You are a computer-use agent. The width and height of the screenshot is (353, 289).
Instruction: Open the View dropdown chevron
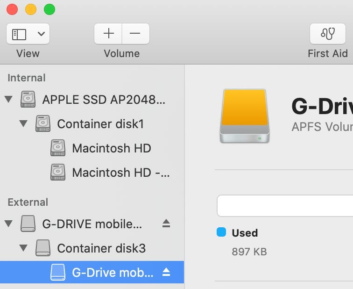(x=41, y=34)
